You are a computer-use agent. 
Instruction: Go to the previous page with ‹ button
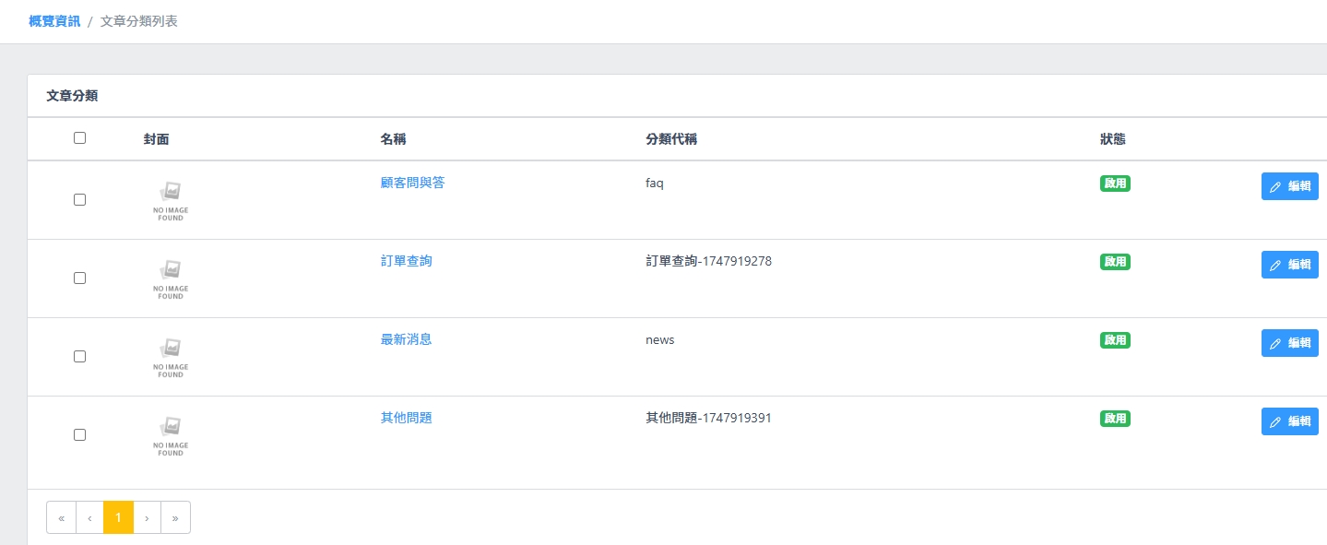(89, 517)
